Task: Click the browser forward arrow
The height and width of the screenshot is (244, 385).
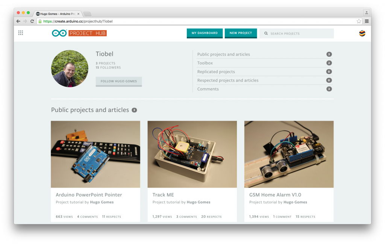Action: [x=25, y=21]
